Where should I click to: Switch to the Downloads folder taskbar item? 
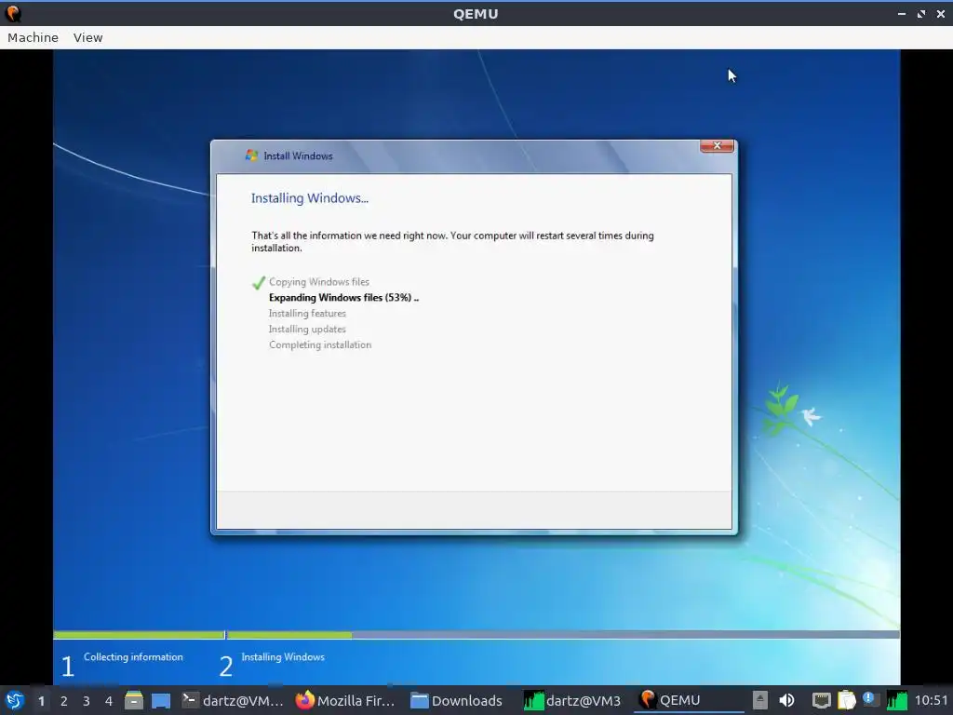[457, 700]
